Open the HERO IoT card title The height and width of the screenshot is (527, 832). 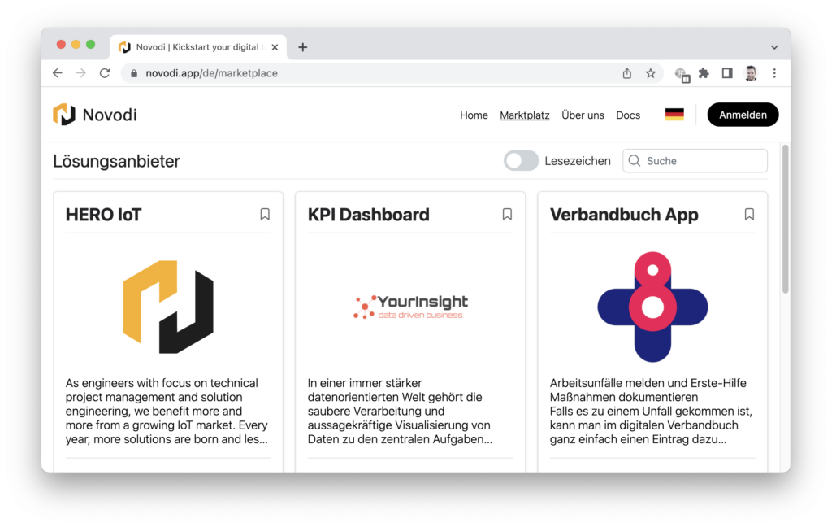[103, 215]
